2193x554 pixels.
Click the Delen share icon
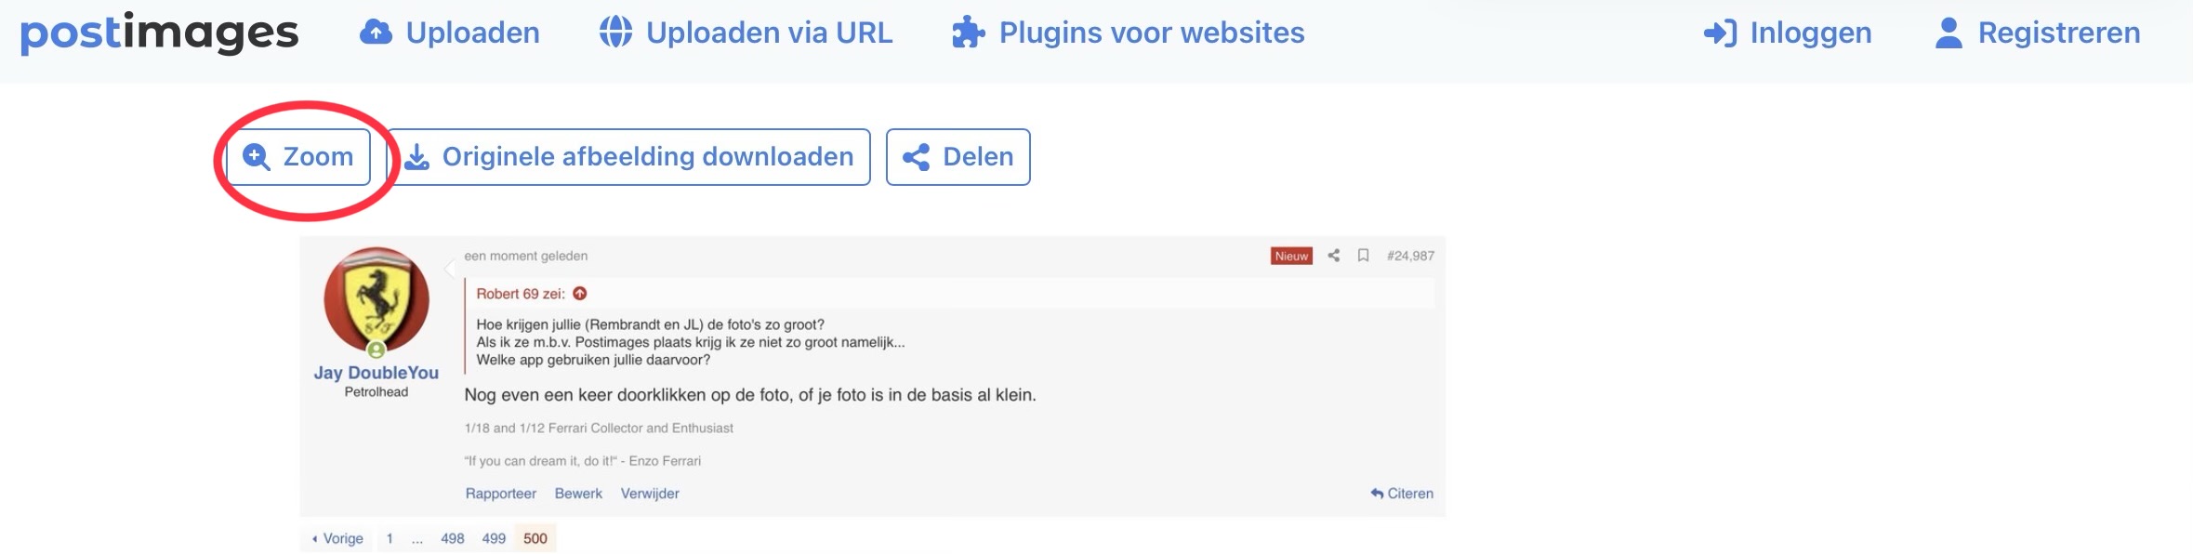click(916, 157)
